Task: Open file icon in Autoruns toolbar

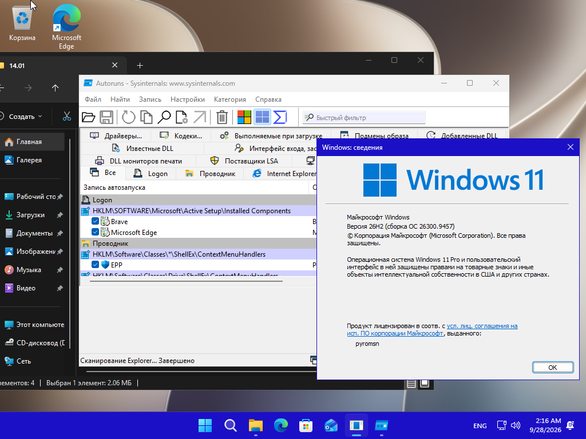Action: (x=89, y=117)
